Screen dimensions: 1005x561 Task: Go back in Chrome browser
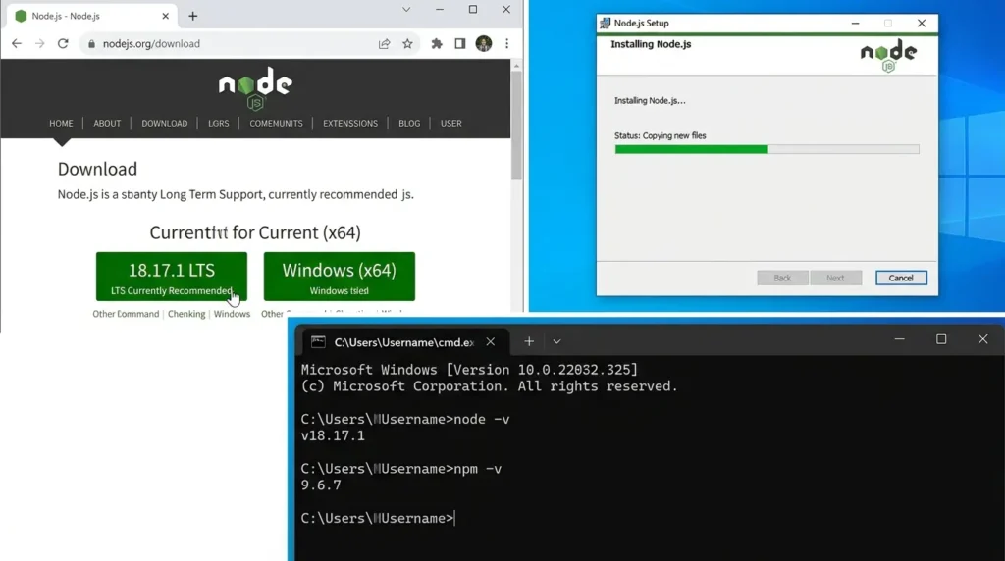[x=16, y=43]
